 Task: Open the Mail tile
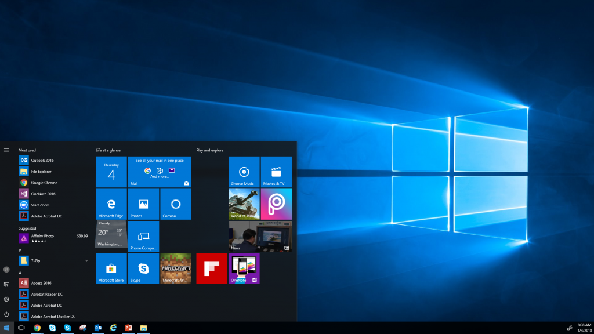tap(160, 172)
